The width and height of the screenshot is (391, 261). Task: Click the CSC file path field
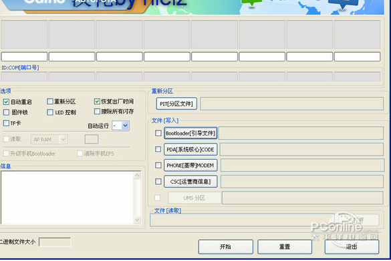click(301, 182)
